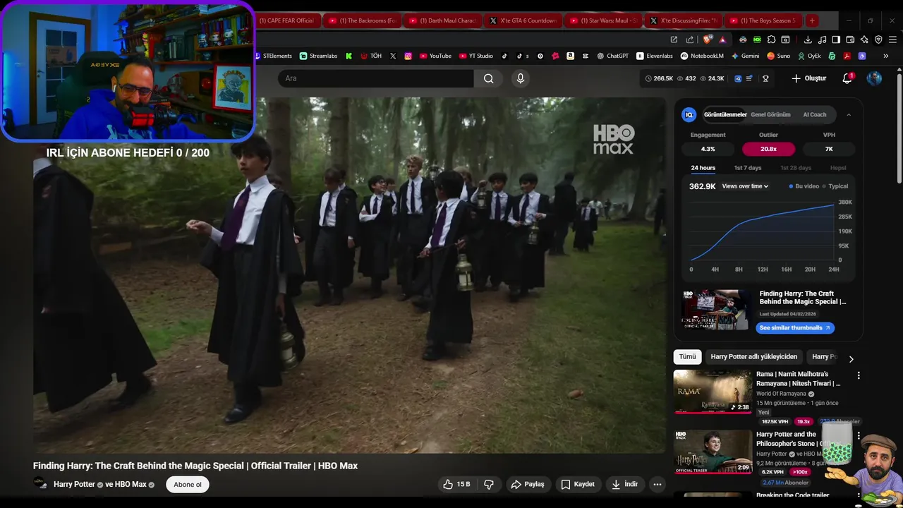Switch to the Darth Maul browser tab
The width and height of the screenshot is (903, 508).
click(x=443, y=20)
